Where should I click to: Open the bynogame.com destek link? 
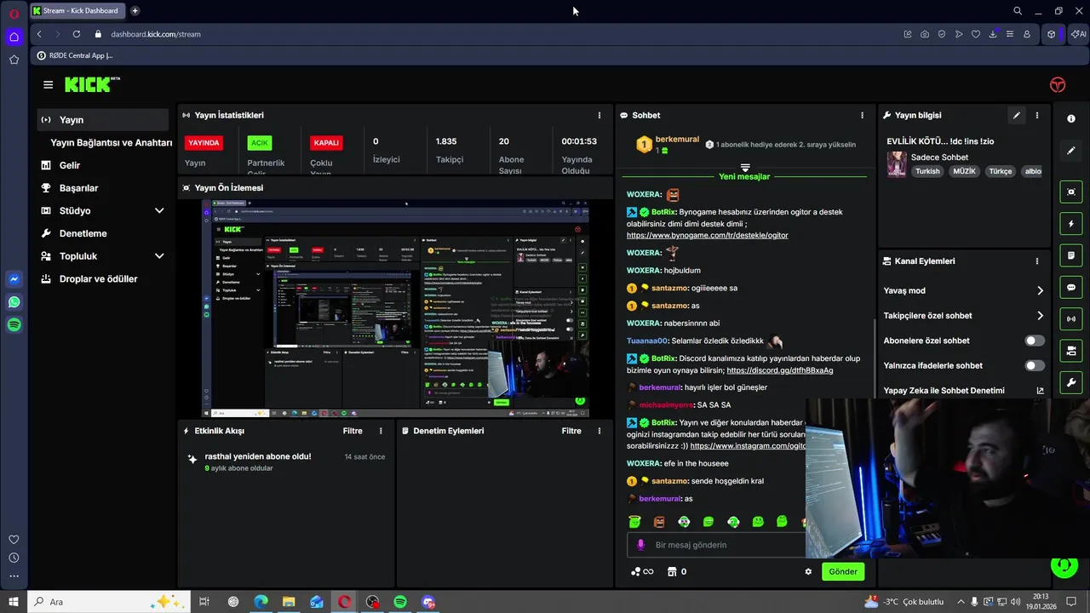[708, 235]
